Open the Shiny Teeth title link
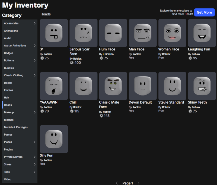The height and width of the screenshot is (185, 217). tap(197, 102)
